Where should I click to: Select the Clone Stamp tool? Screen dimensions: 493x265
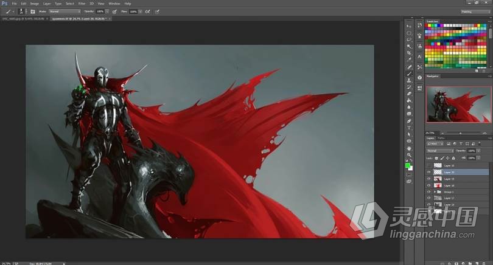click(x=409, y=80)
